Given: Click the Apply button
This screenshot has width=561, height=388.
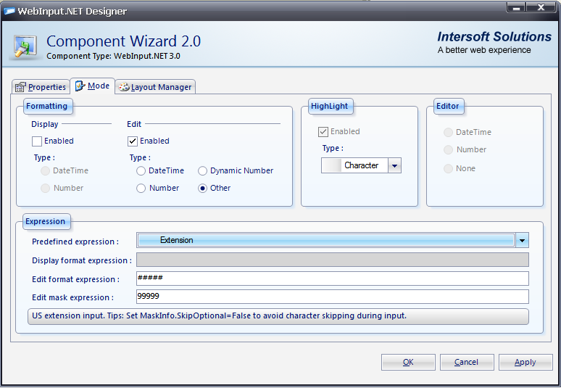Looking at the screenshot, I should tap(525, 363).
